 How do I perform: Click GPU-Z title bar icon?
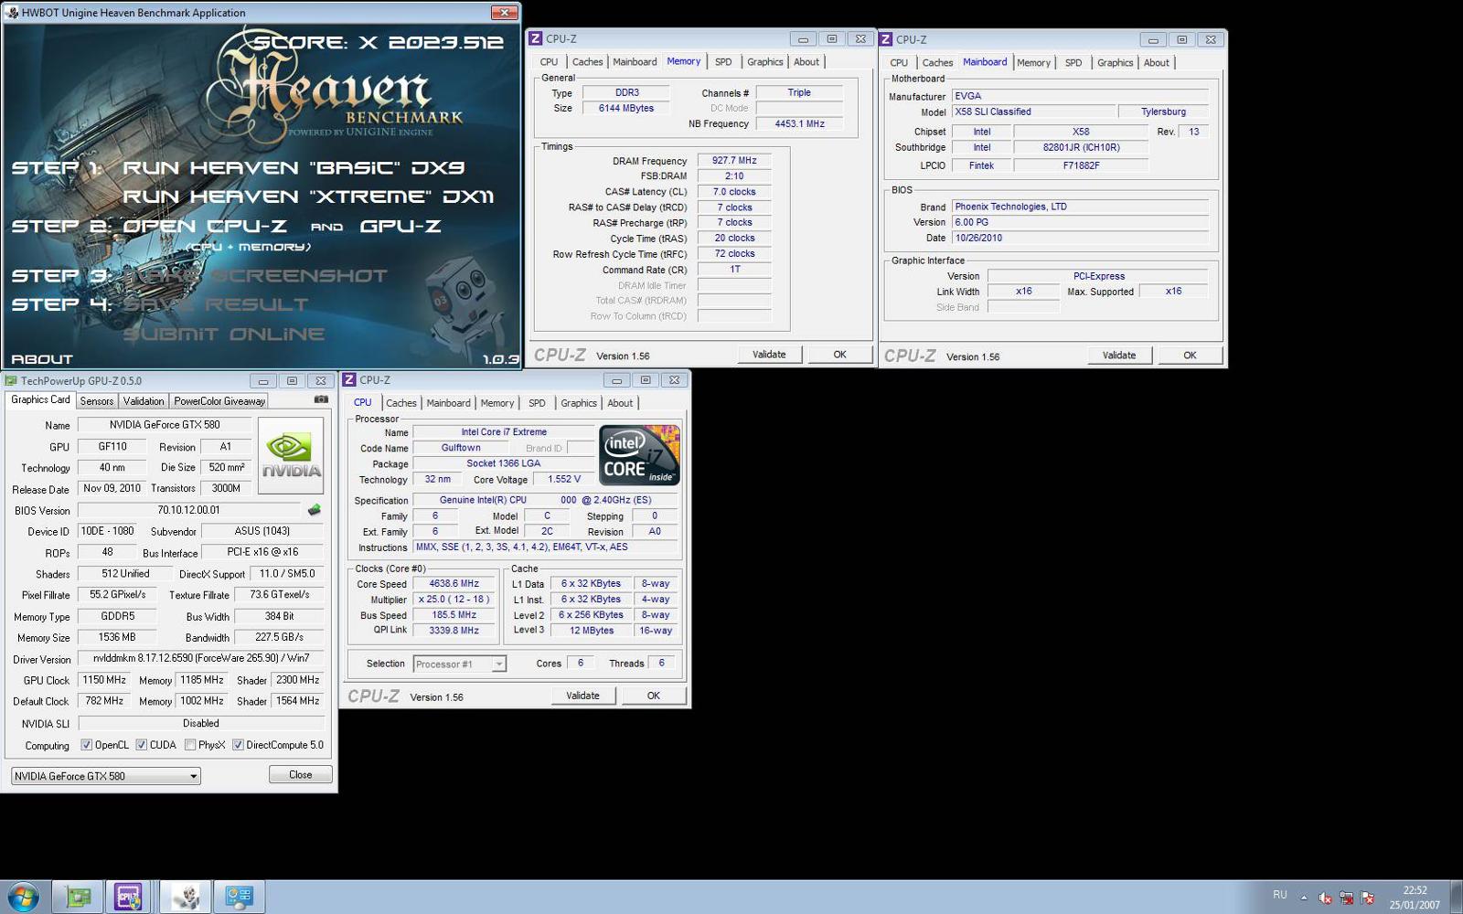pos(12,381)
